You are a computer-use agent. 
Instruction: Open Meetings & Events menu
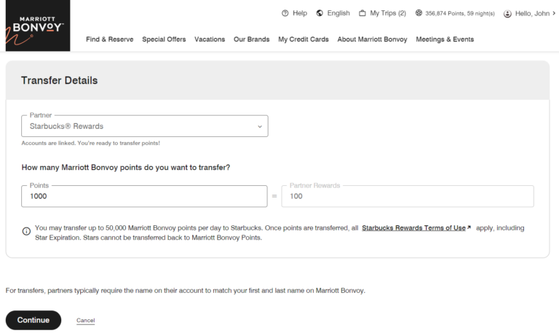(x=445, y=39)
